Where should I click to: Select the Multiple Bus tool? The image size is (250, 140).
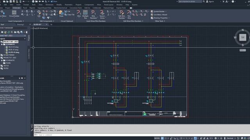(85, 14)
